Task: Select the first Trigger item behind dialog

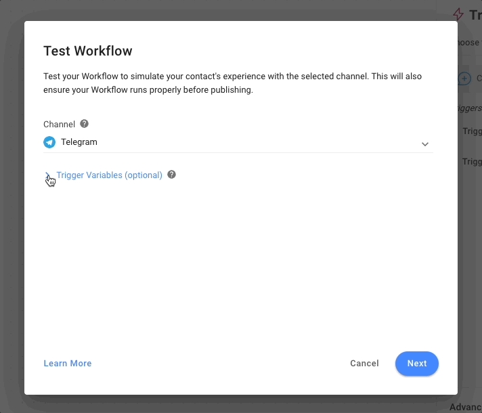Action: pyautogui.click(x=472, y=131)
